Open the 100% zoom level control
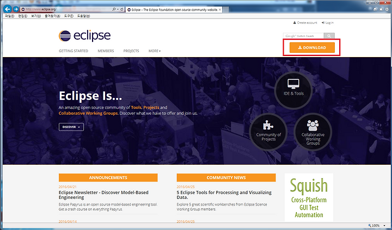The width and height of the screenshot is (392, 230). click(374, 226)
